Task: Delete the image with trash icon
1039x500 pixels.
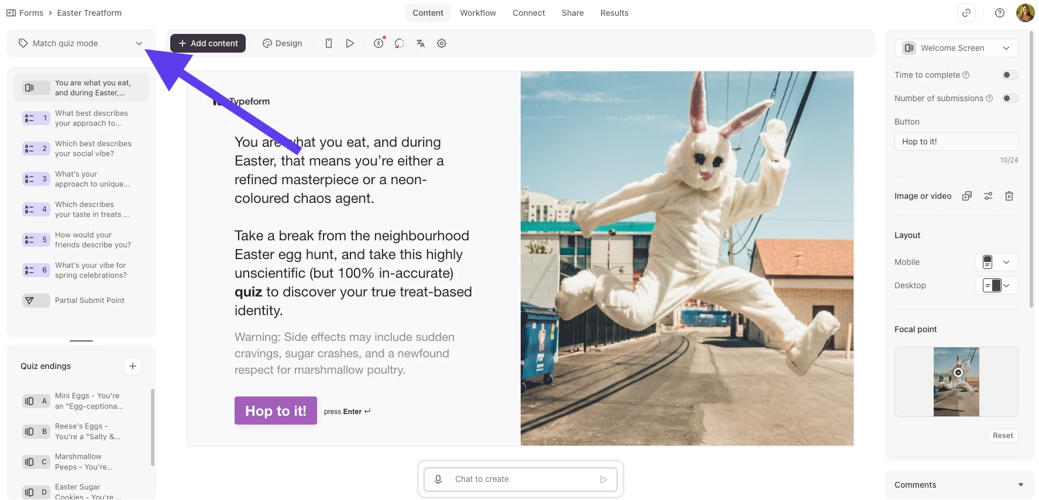Action: coord(1009,196)
